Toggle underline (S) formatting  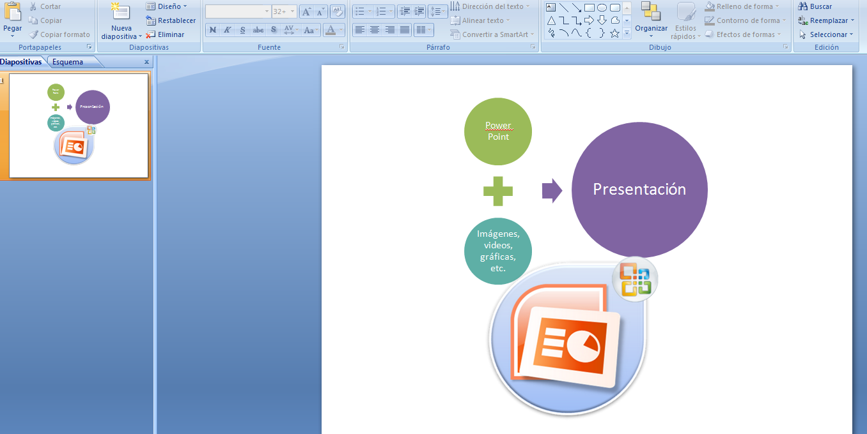[x=242, y=29]
